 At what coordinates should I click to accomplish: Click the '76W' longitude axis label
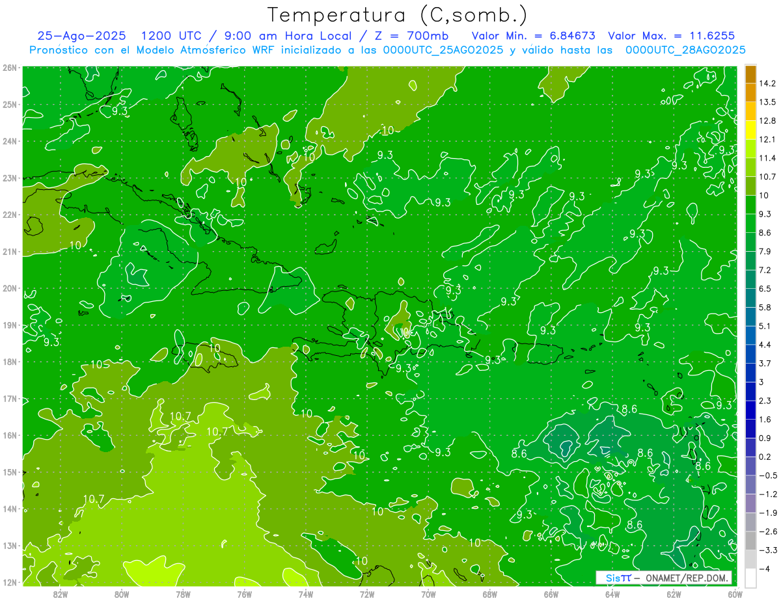244,594
